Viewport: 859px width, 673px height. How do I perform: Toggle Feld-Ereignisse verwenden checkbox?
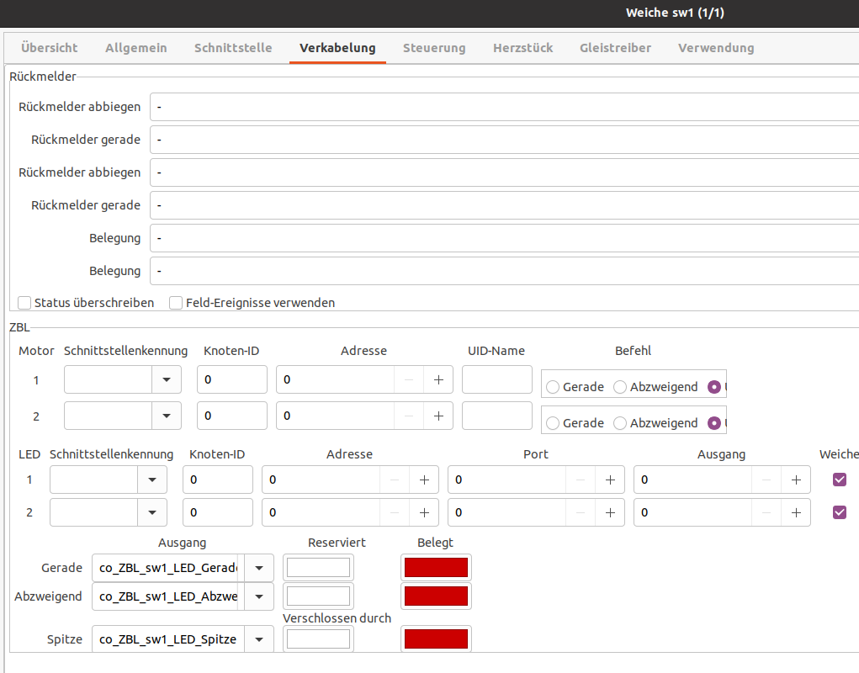click(x=176, y=303)
